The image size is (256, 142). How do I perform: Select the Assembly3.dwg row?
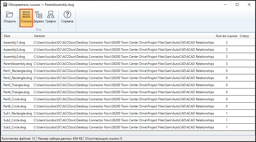coord(129,57)
